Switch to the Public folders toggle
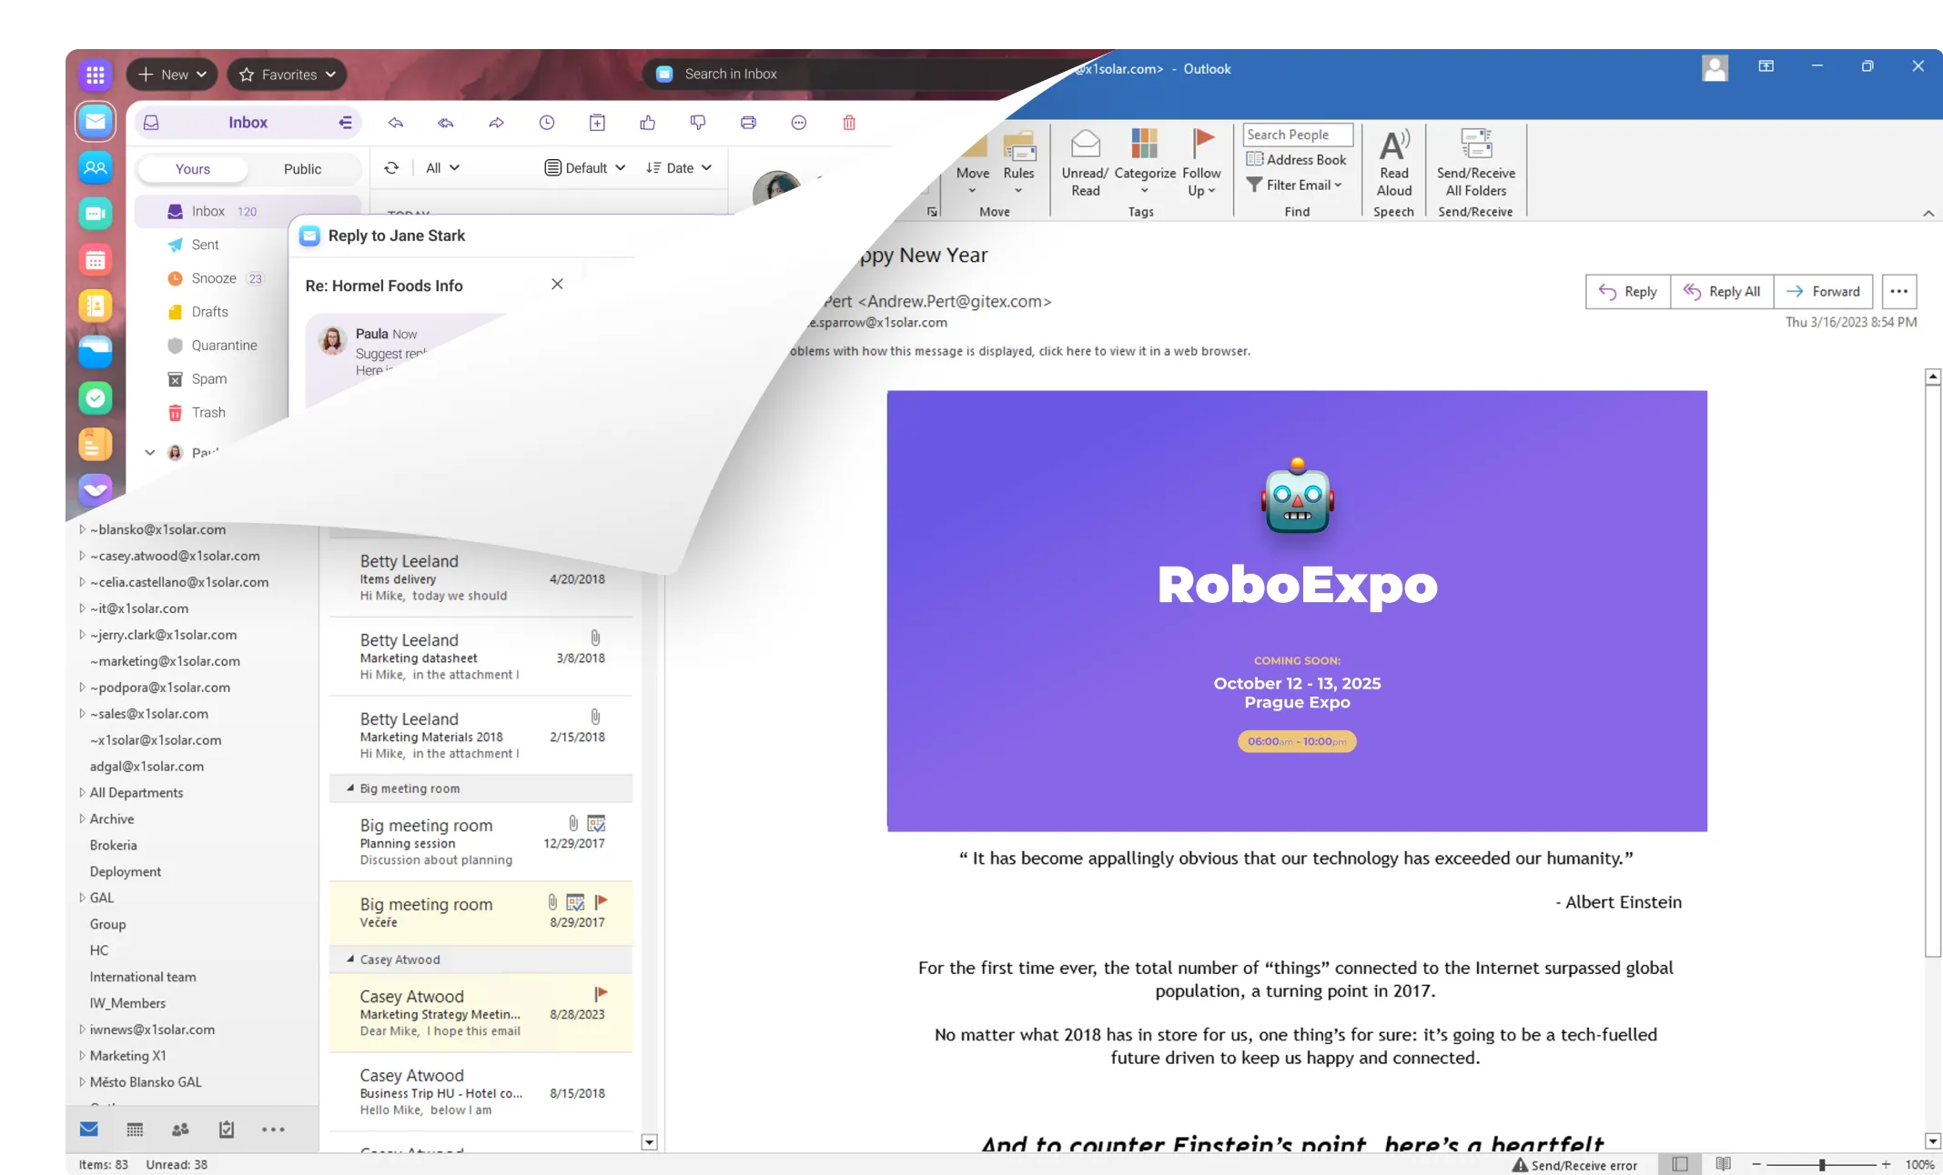The width and height of the screenshot is (1943, 1175). pos(302,169)
